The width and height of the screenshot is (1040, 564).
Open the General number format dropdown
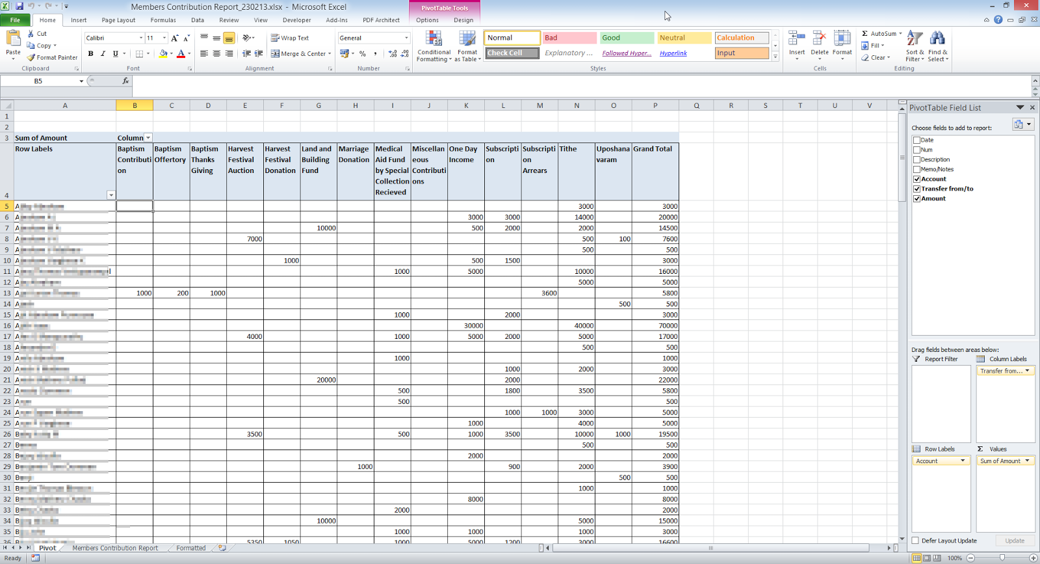(407, 38)
